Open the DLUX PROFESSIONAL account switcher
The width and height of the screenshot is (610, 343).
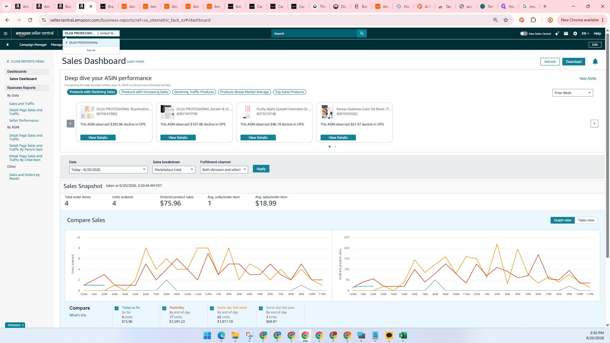point(91,33)
